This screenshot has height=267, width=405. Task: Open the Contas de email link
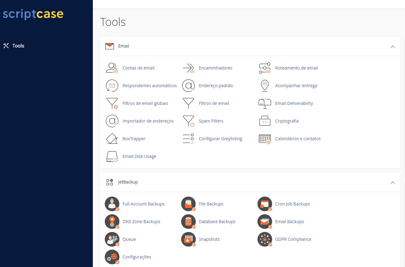tap(138, 68)
